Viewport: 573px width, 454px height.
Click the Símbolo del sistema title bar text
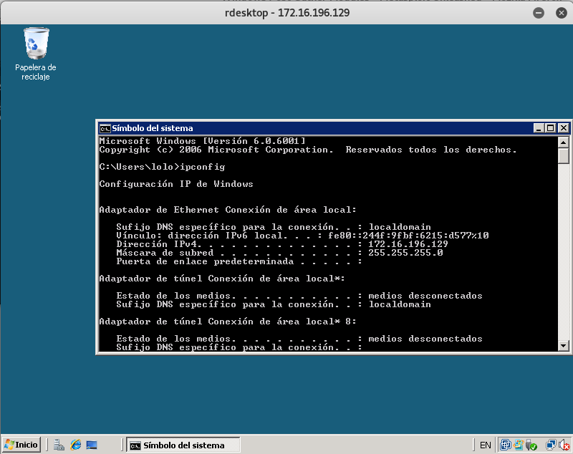click(153, 128)
